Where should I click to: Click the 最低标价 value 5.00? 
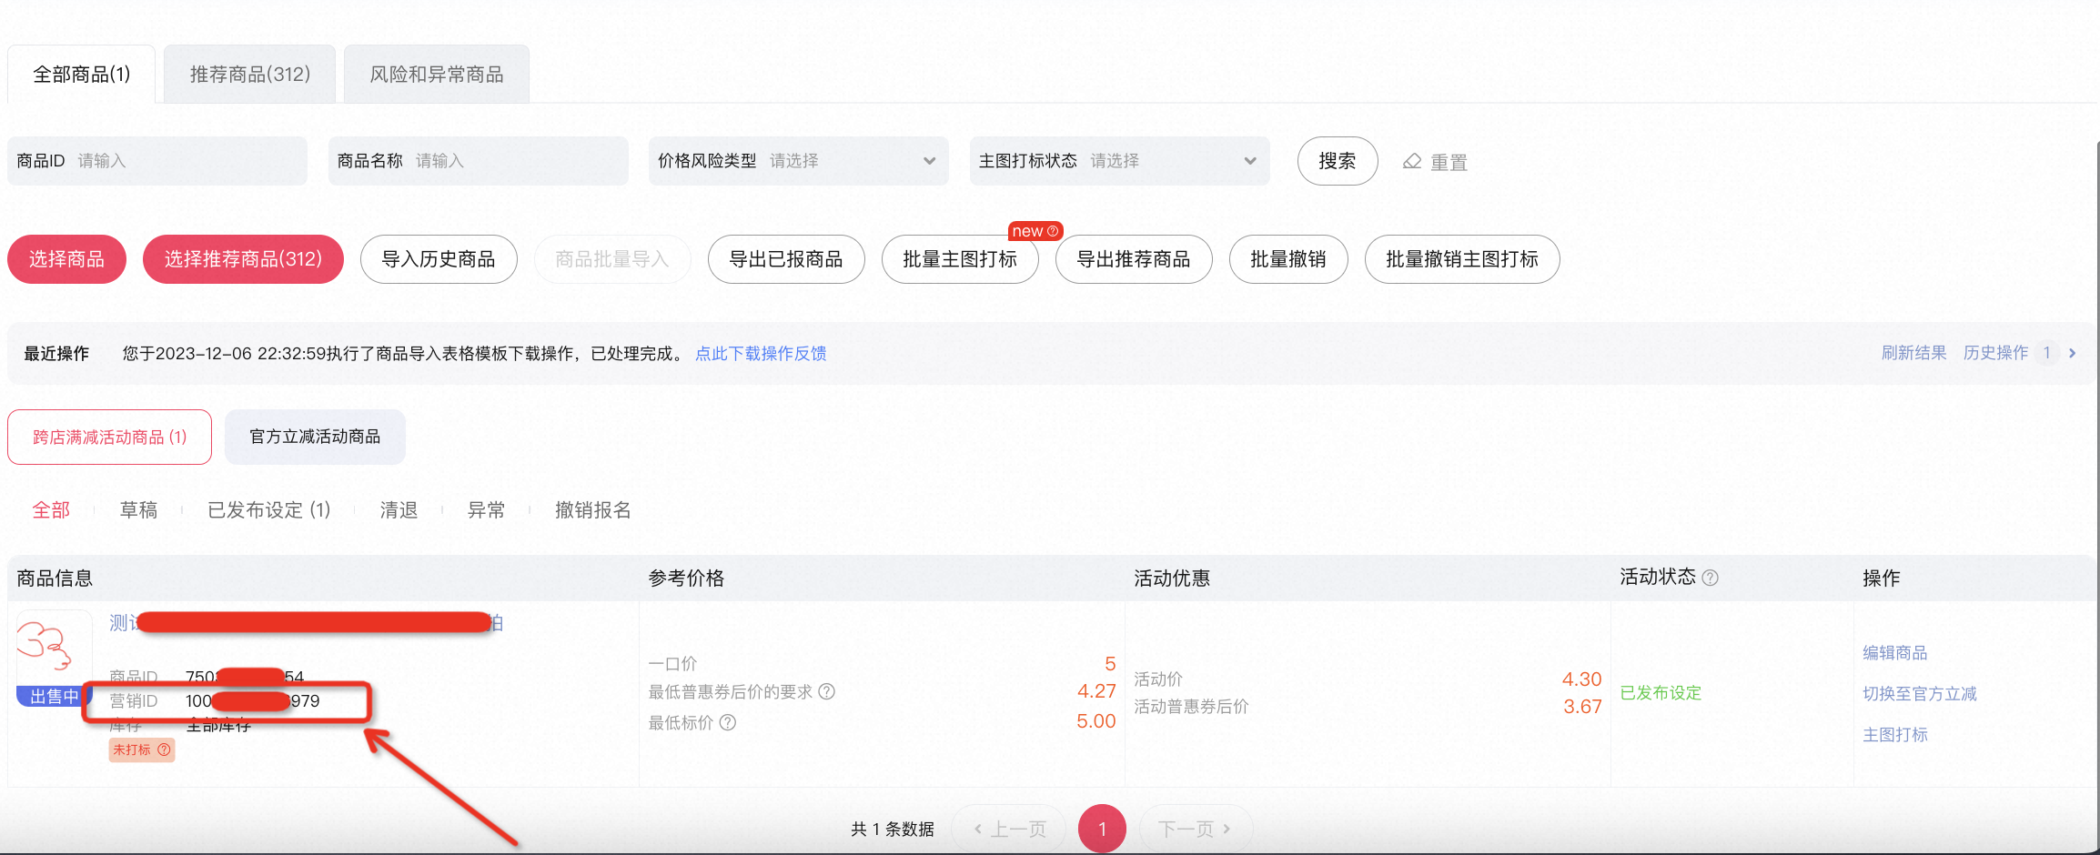click(1096, 721)
